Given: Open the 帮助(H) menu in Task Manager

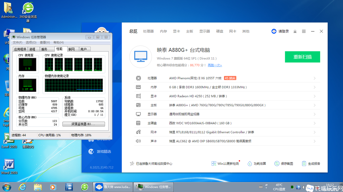Looking at the screenshot, I should pyautogui.click(x=59, y=42).
